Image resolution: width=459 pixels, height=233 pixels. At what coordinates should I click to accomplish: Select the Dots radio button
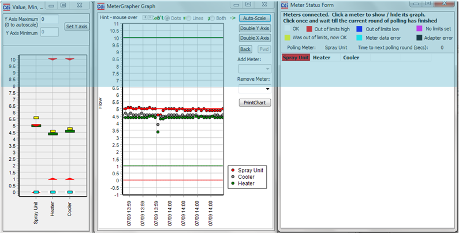[167, 18]
